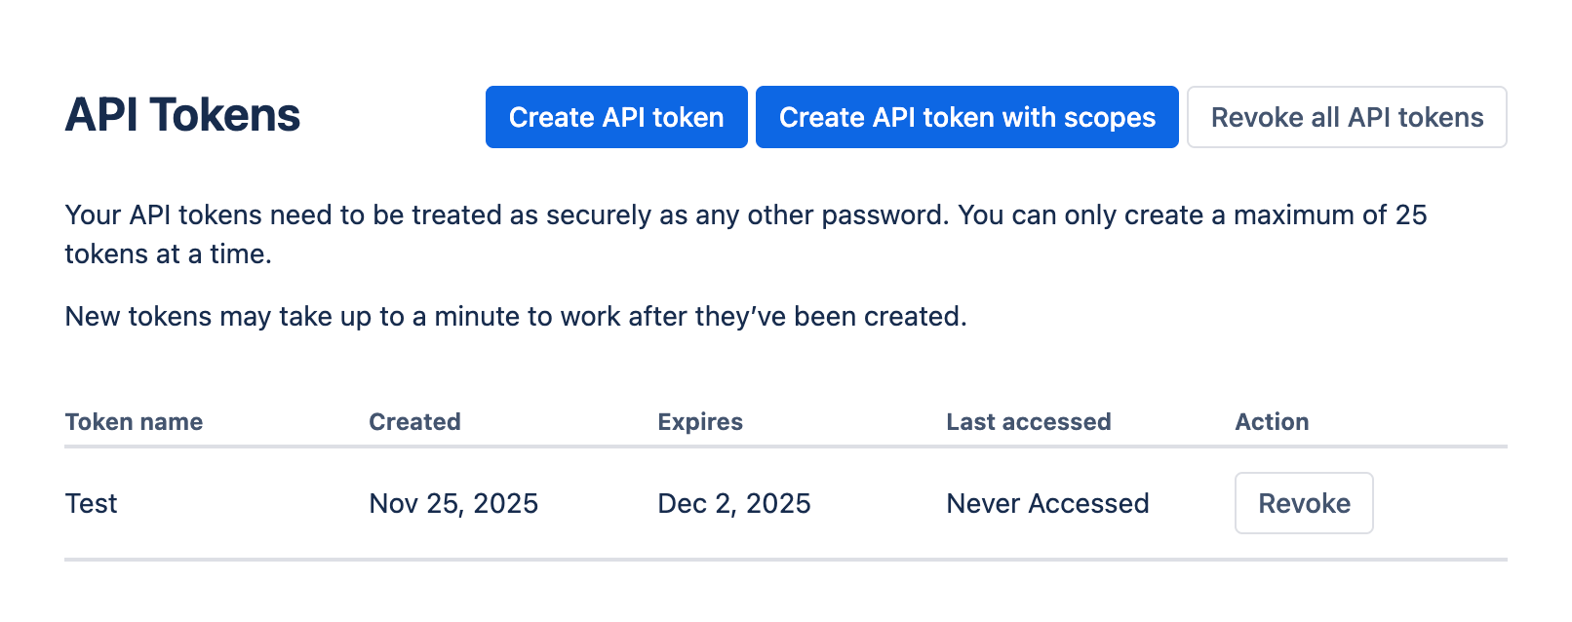The width and height of the screenshot is (1572, 622).
Task: Select the Test token table row
Action: click(x=683, y=503)
